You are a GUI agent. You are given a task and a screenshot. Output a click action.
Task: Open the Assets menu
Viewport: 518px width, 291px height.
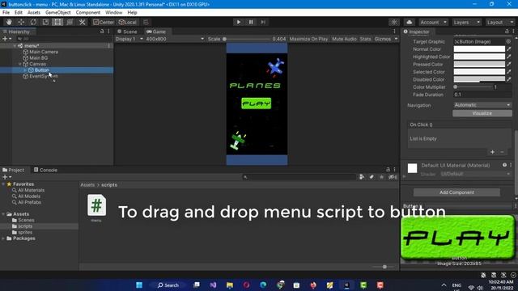(x=34, y=13)
